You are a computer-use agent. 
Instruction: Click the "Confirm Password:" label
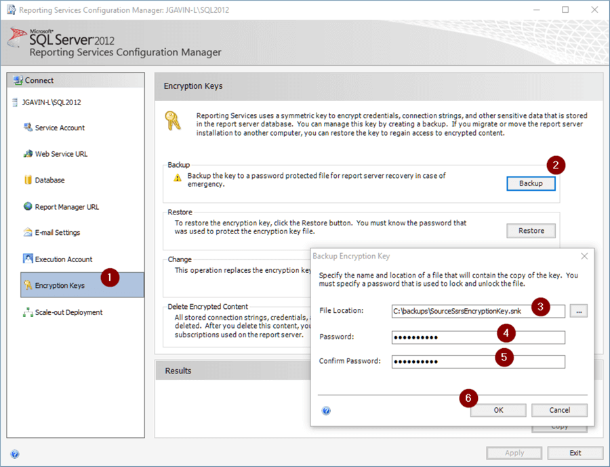point(350,360)
